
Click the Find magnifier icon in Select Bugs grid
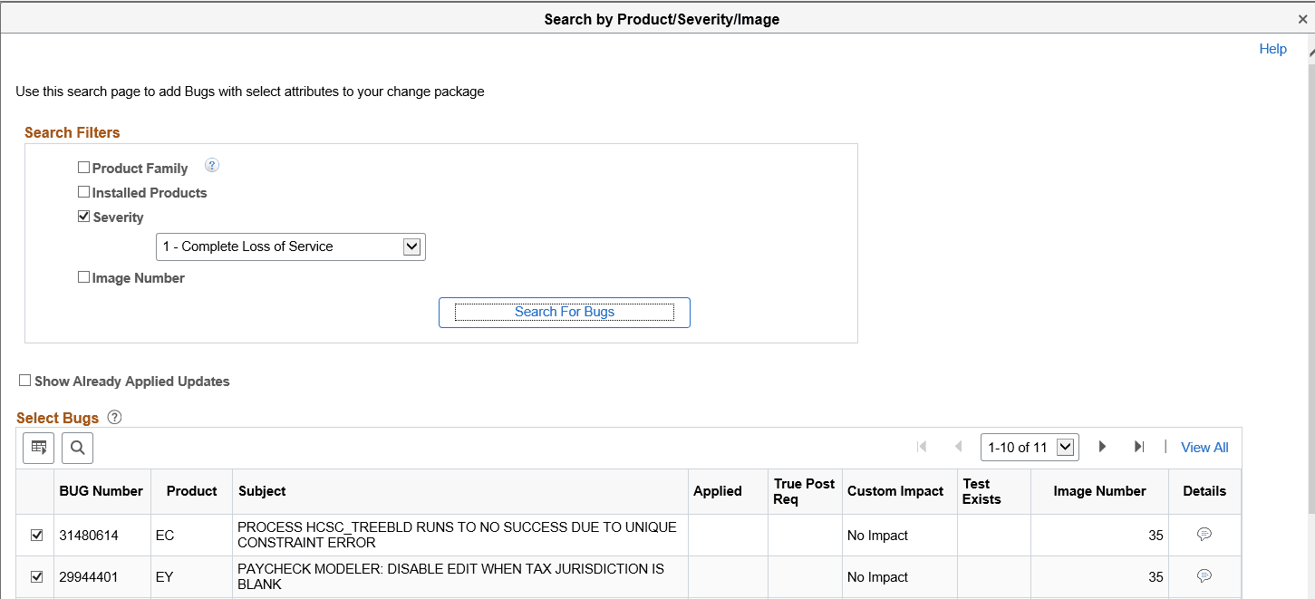click(77, 447)
